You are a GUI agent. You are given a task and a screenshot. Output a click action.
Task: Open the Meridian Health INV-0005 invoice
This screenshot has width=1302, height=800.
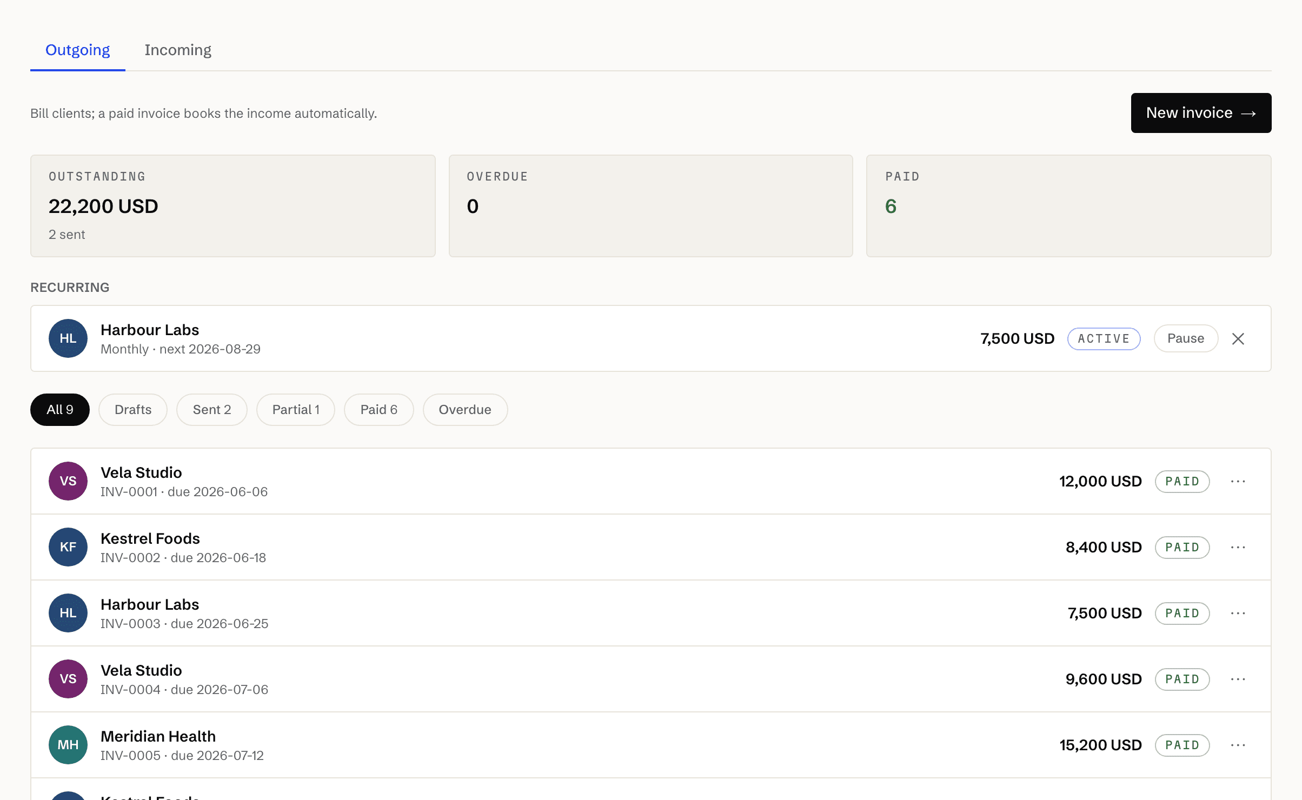(x=651, y=745)
